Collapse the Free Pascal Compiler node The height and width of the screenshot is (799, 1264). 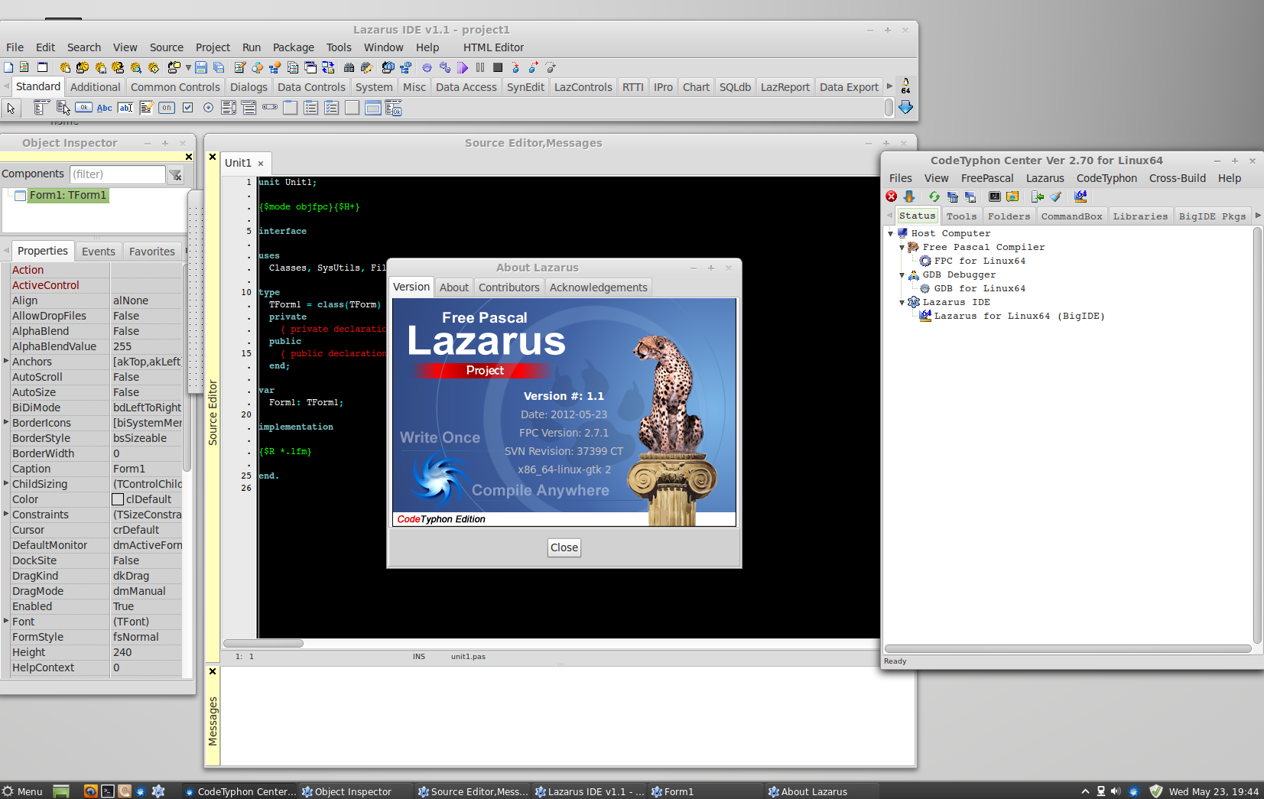902,248
